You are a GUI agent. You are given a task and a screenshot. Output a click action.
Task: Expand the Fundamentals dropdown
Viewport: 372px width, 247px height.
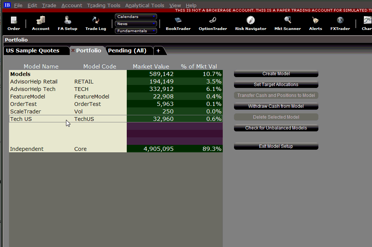coord(136,31)
